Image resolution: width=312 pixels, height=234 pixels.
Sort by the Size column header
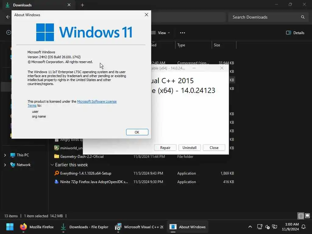[224, 45]
